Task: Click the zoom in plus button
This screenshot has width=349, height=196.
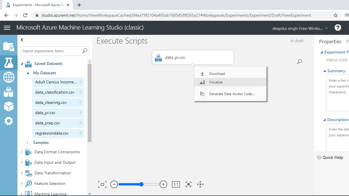Action: click(x=163, y=184)
